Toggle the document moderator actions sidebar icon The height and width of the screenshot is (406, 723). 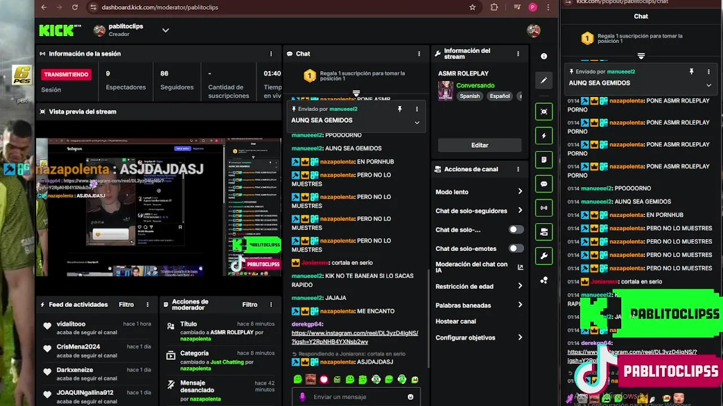click(x=544, y=160)
